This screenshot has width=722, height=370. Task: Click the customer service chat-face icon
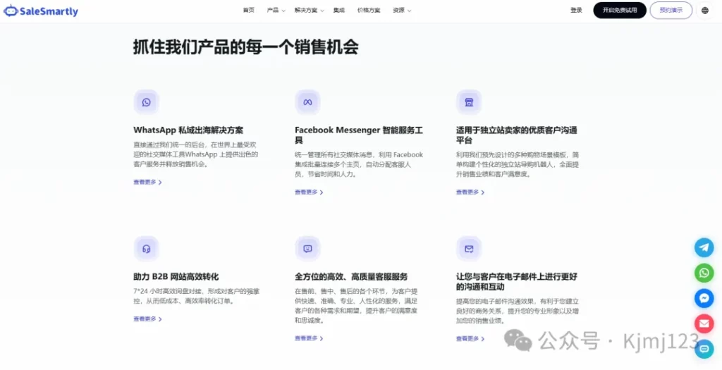pos(307,249)
